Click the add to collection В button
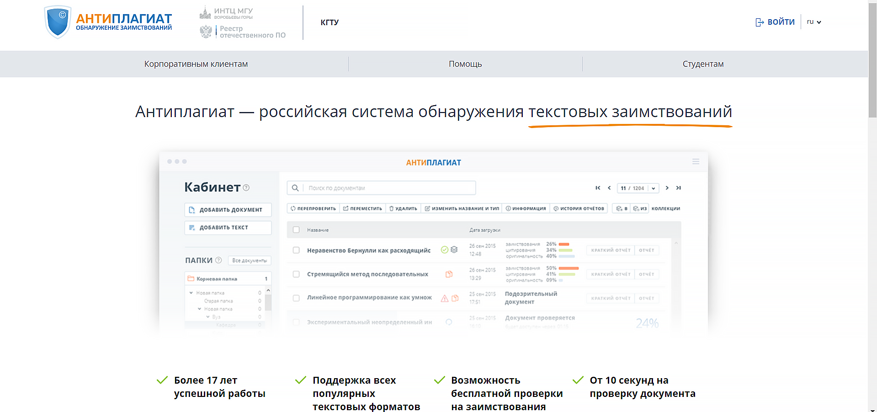This screenshot has width=877, height=412. [622, 209]
